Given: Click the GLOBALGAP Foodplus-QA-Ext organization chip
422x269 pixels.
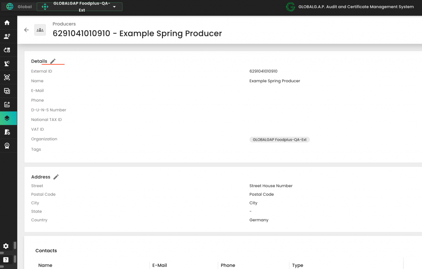Looking at the screenshot, I should tap(279, 140).
